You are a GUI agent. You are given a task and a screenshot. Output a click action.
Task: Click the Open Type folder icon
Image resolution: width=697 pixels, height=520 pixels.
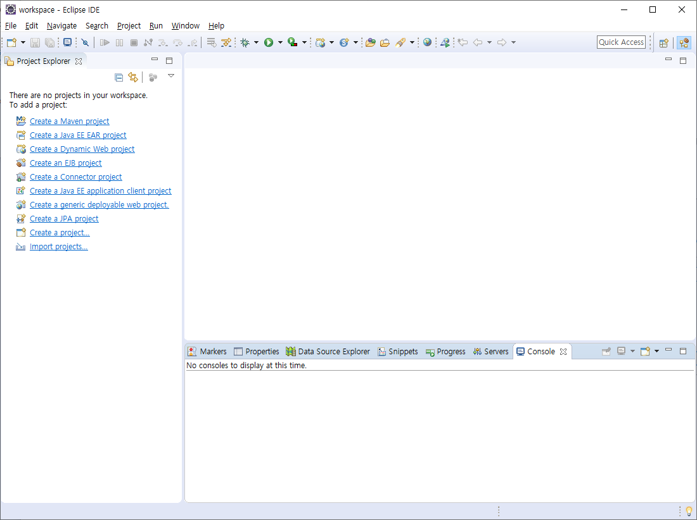pos(371,42)
